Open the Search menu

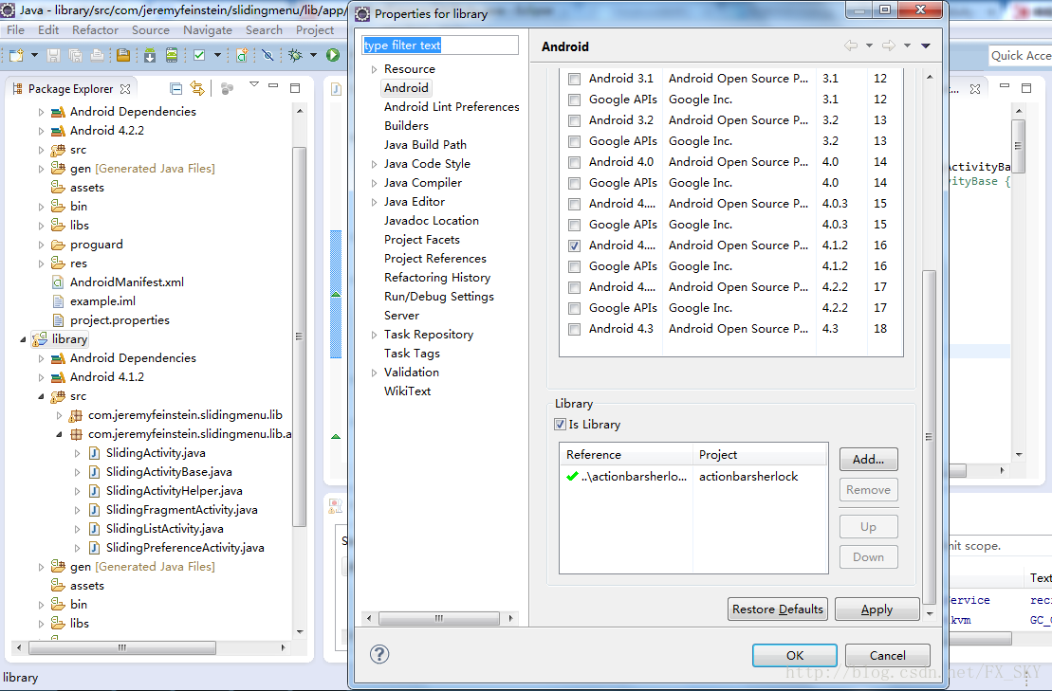(264, 30)
